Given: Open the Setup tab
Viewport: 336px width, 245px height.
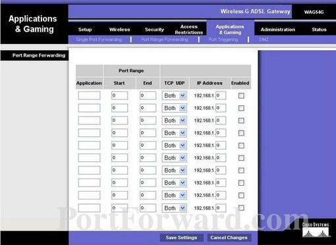Looking at the screenshot, I should [85, 30].
